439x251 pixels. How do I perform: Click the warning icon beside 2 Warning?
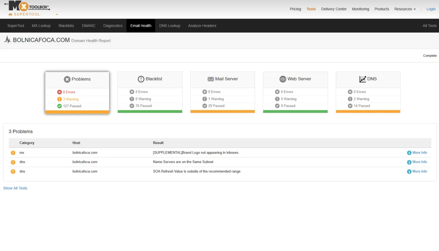pyautogui.click(x=350, y=99)
